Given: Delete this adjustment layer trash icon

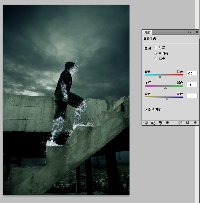Looking at the screenshot, I should (x=195, y=122).
